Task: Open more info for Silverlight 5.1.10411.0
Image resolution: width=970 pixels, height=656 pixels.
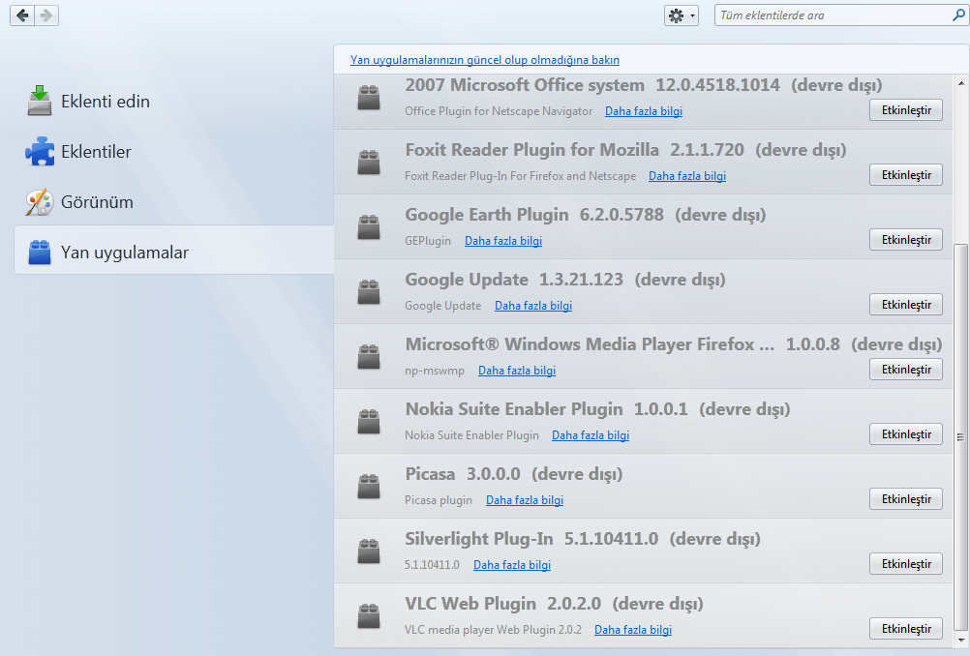Action: click(x=511, y=565)
